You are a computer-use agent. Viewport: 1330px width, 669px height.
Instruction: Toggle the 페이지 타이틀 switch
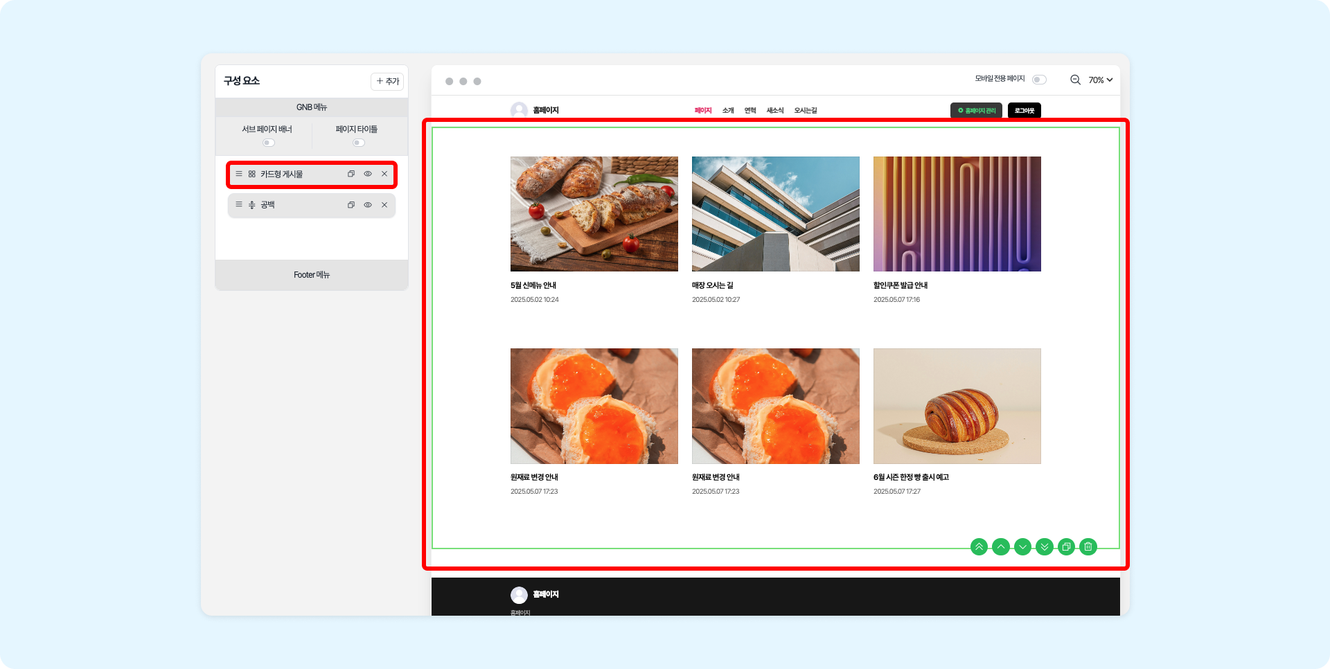coord(358,143)
